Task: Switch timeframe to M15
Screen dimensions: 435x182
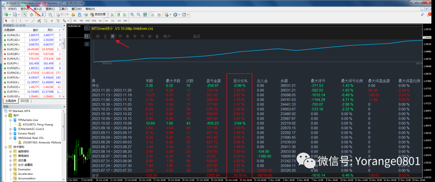Action: pyautogui.click(x=88, y=21)
